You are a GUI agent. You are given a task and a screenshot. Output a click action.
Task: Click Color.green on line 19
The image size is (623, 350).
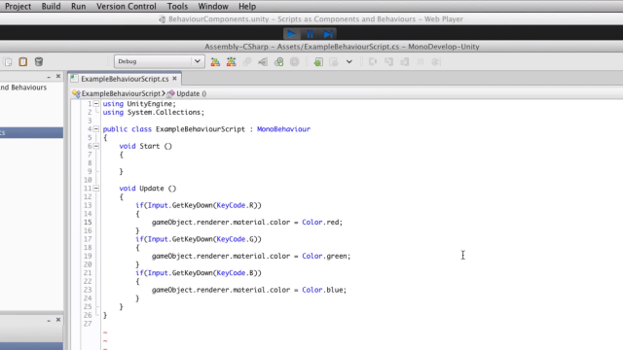pos(324,256)
